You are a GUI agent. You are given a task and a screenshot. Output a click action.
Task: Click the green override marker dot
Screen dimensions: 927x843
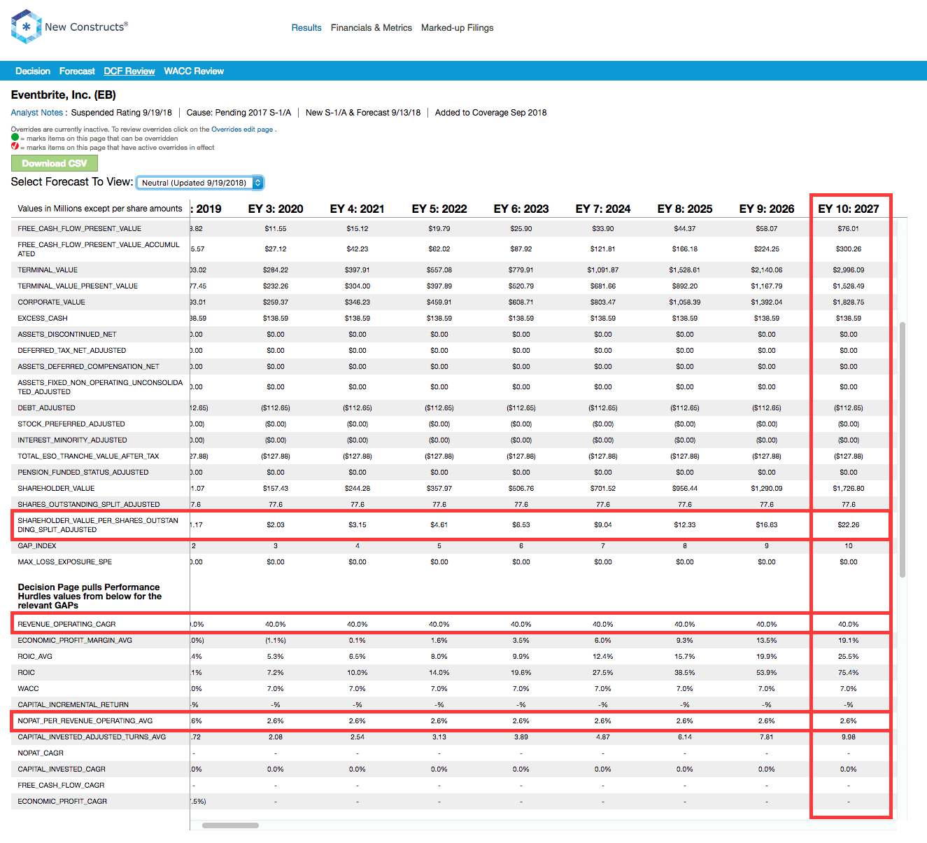click(15, 138)
